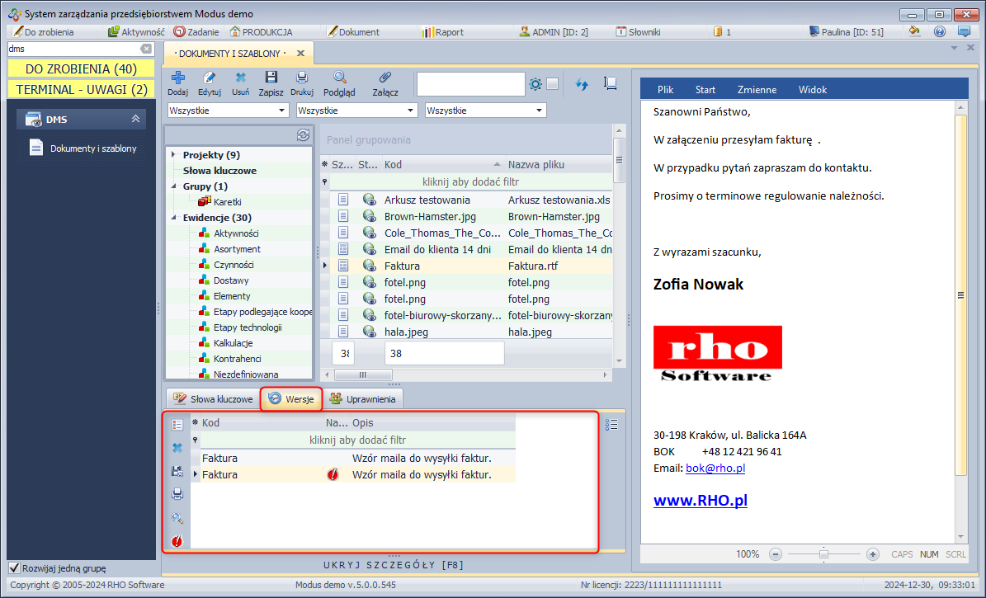Click the list view icon in versions panel
Image resolution: width=986 pixels, height=598 pixels.
pyautogui.click(x=177, y=425)
